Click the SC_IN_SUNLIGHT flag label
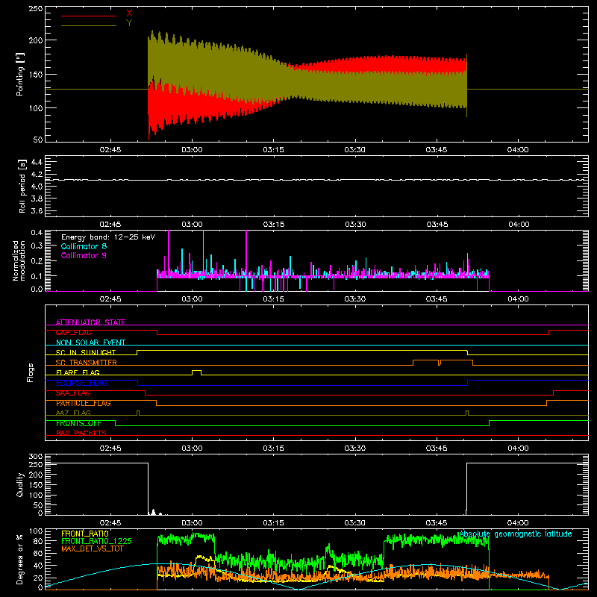 pyautogui.click(x=86, y=352)
